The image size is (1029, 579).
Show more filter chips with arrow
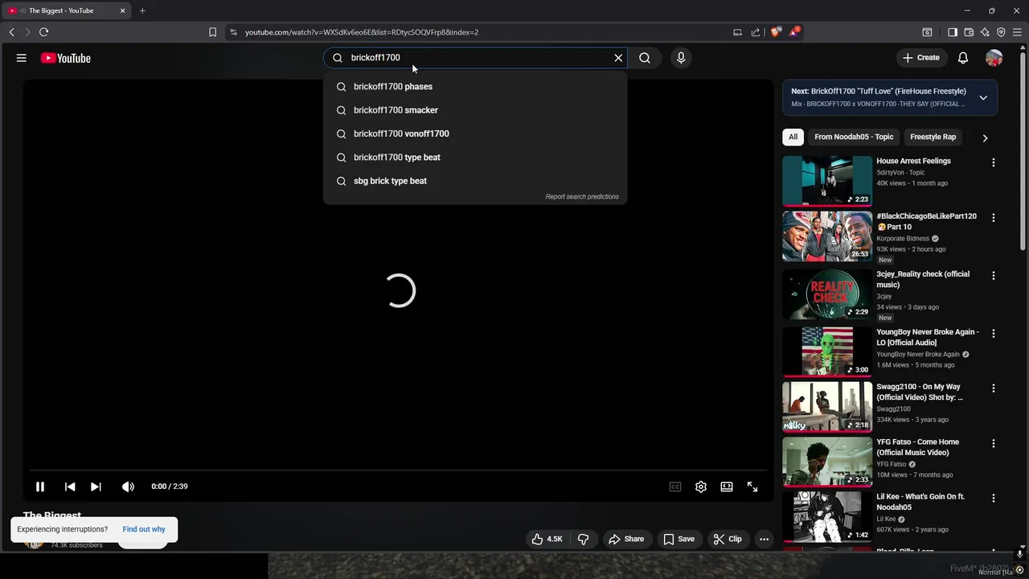(985, 138)
